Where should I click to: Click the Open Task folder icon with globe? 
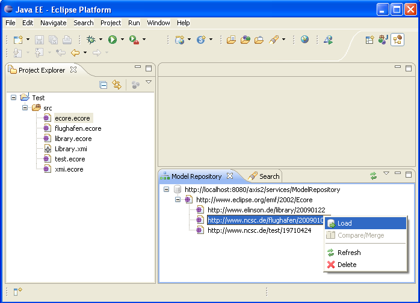[x=245, y=40]
